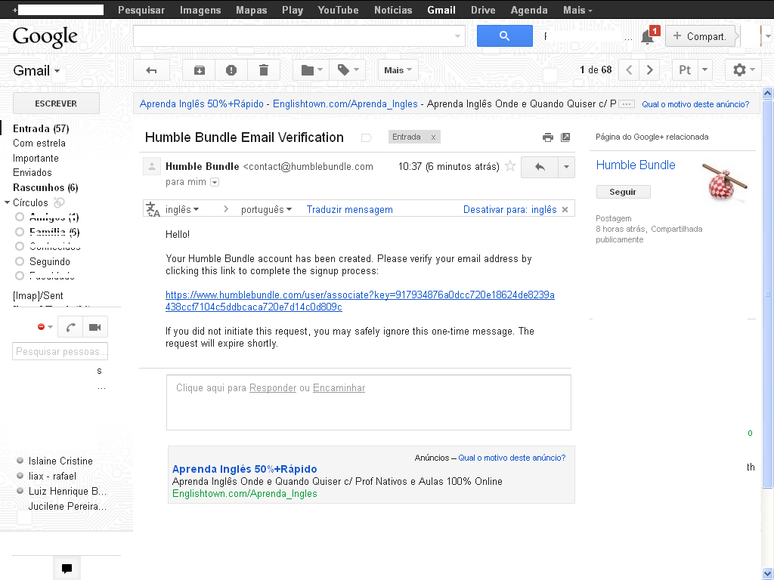Open the Humble Bundle Google+ page link
This screenshot has width=774, height=580.
pos(635,165)
